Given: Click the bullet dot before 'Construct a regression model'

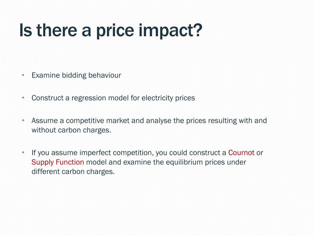Looking at the screenshot, I should tap(23, 98).
